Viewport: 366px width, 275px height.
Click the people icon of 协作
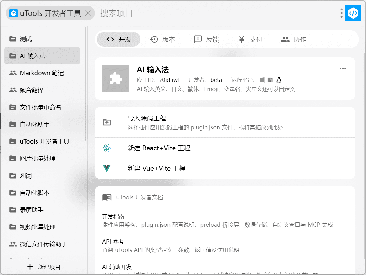285,39
